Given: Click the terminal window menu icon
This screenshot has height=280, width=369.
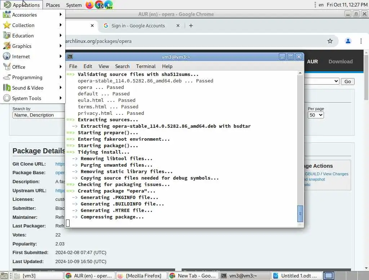Looking at the screenshot, I should coord(70,57).
